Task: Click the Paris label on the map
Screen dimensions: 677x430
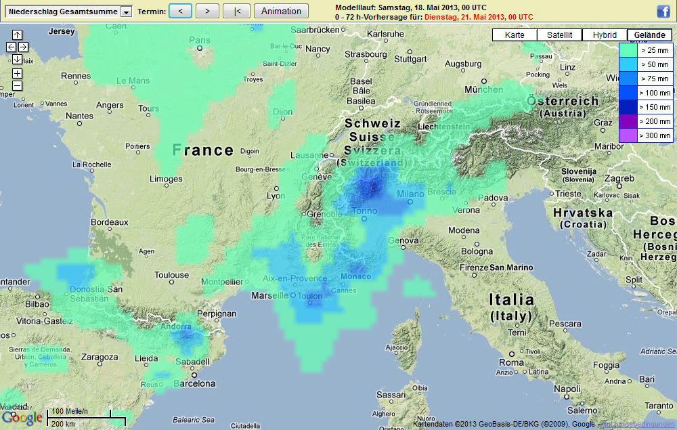Action: [200, 40]
